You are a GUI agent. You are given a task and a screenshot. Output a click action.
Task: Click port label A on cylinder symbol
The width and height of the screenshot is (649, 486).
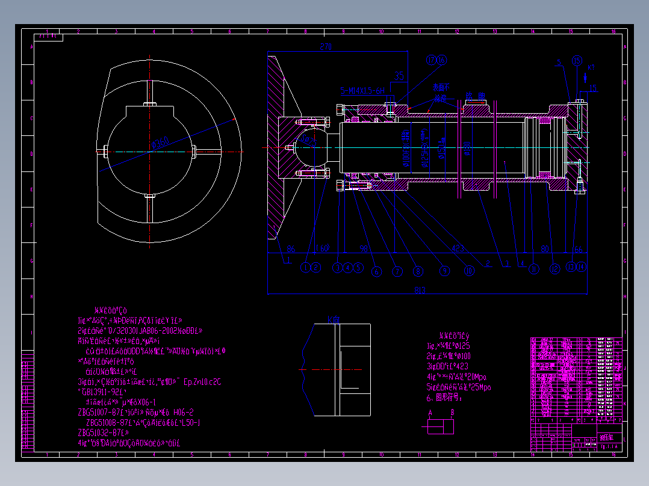430,413
